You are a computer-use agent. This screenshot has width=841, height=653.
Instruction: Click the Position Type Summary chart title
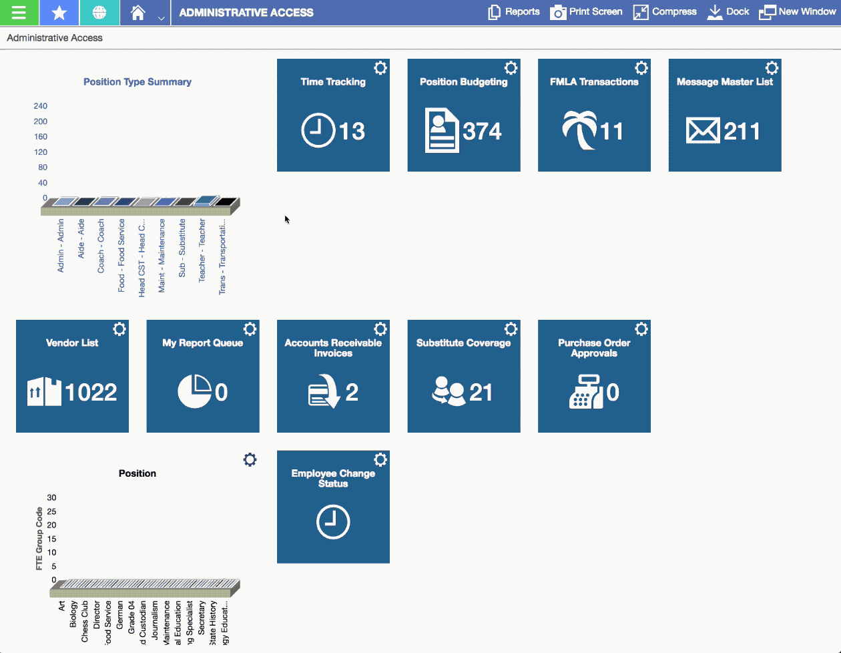[x=137, y=82]
